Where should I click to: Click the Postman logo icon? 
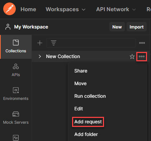tap(9, 9)
